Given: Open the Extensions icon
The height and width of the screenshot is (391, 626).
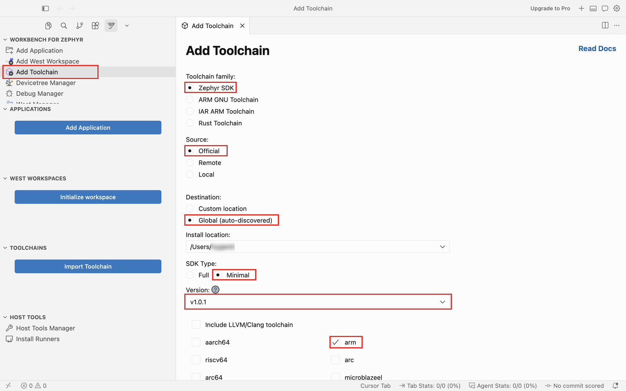Looking at the screenshot, I should click(95, 26).
